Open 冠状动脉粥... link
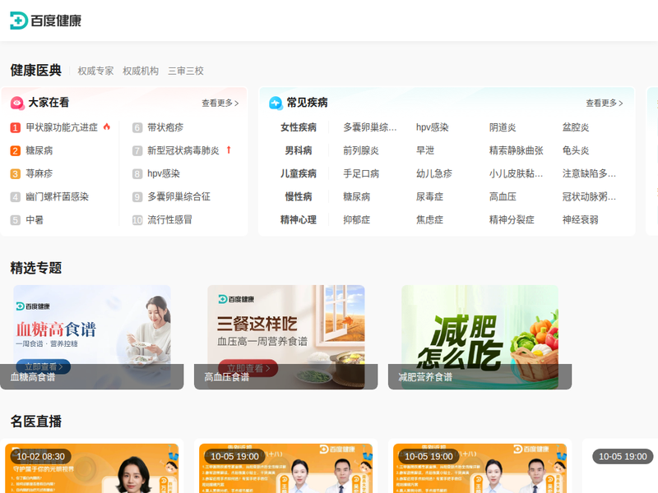Screen dimensions: 658x493 pos(589,196)
